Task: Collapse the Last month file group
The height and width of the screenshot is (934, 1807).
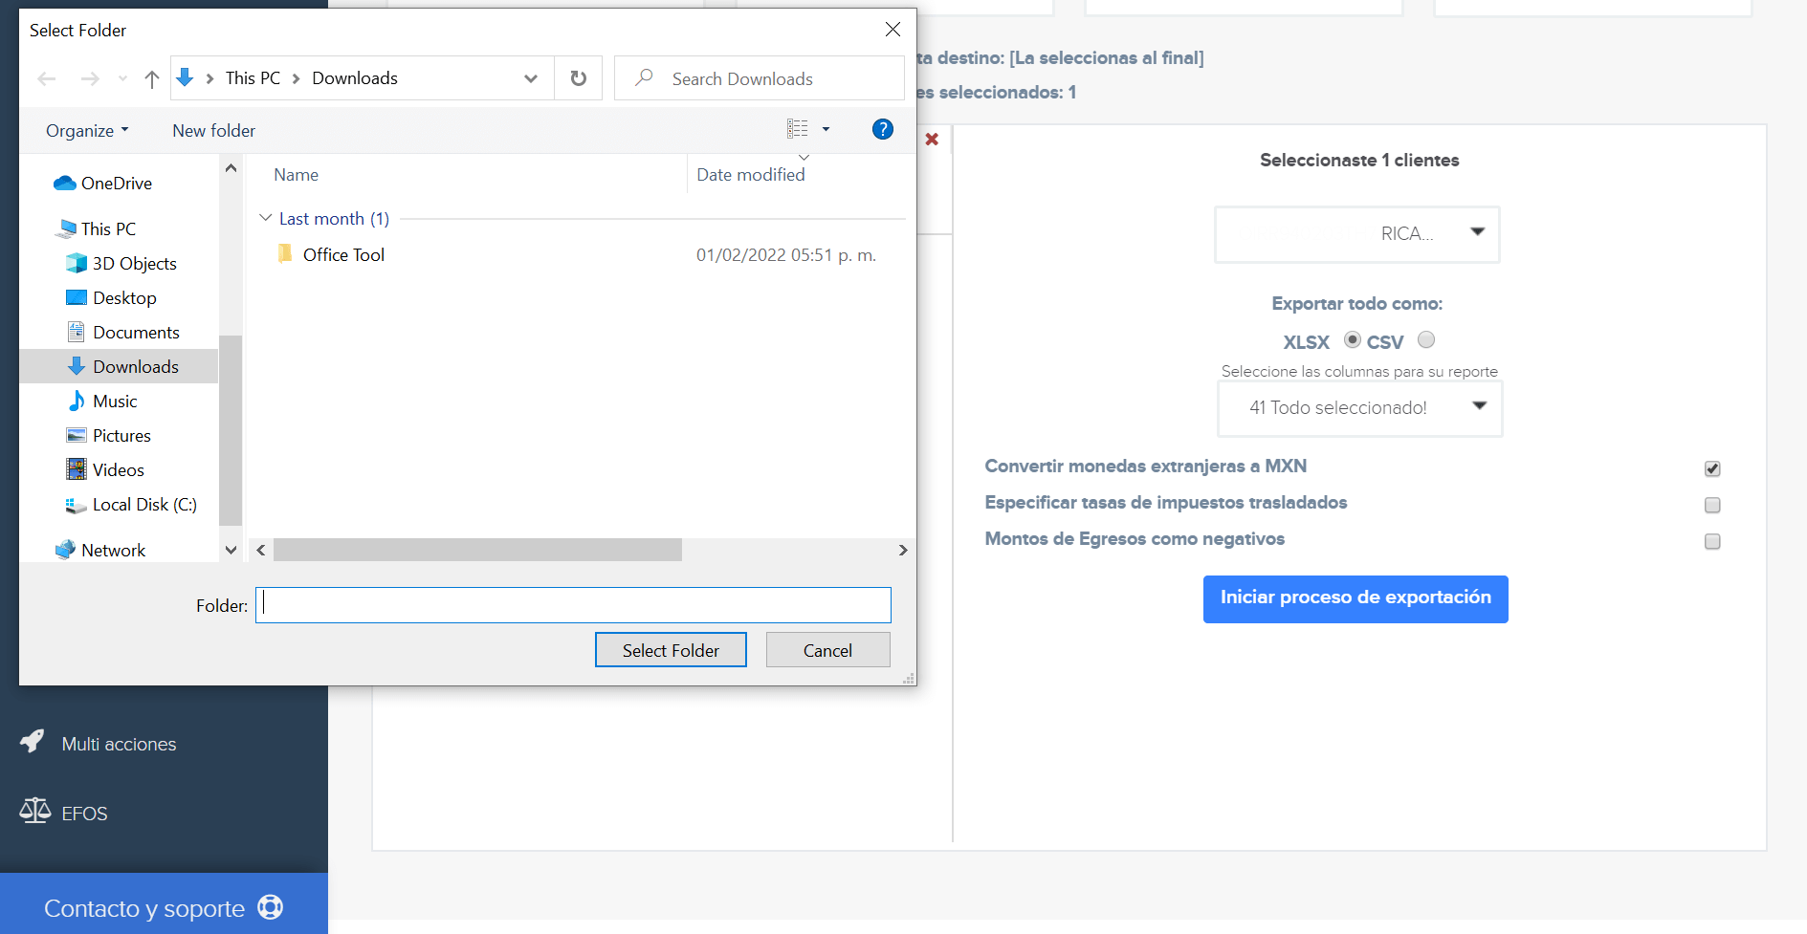Action: coord(265,218)
